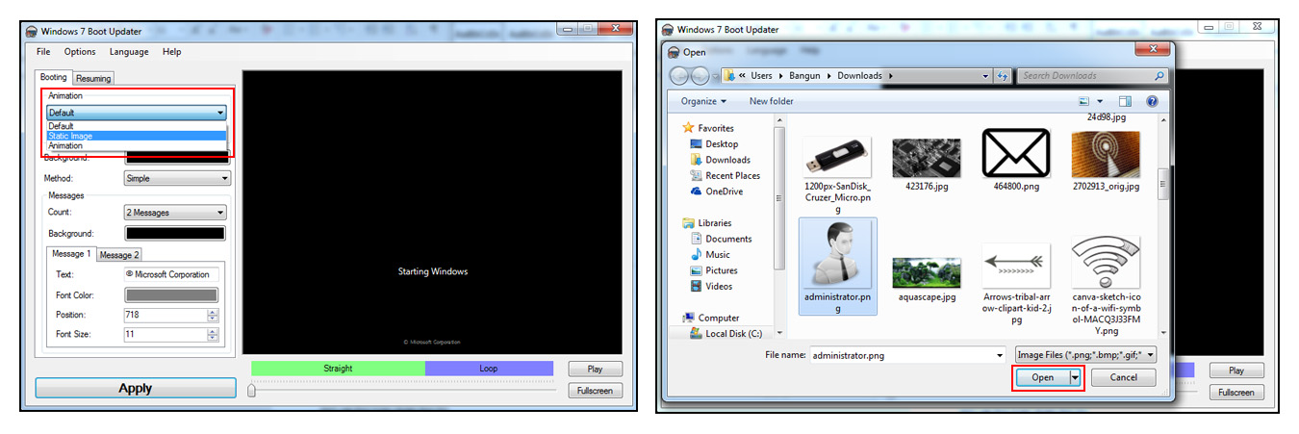Open the Options menu
This screenshot has height=434, width=1299.
[x=80, y=52]
